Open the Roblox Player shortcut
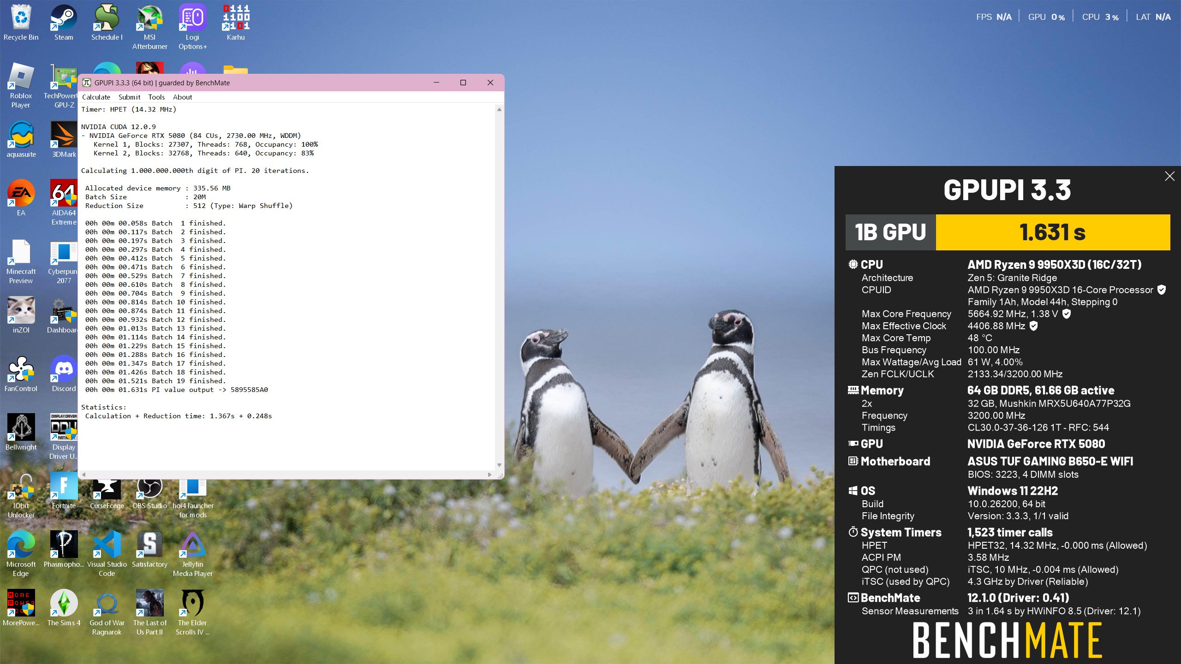1181x664 pixels. (21, 86)
